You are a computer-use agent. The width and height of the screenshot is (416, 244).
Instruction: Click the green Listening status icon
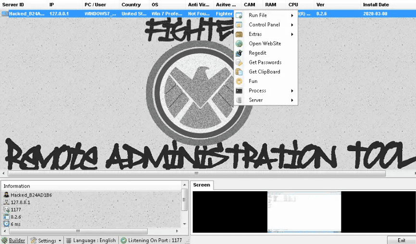click(124, 240)
